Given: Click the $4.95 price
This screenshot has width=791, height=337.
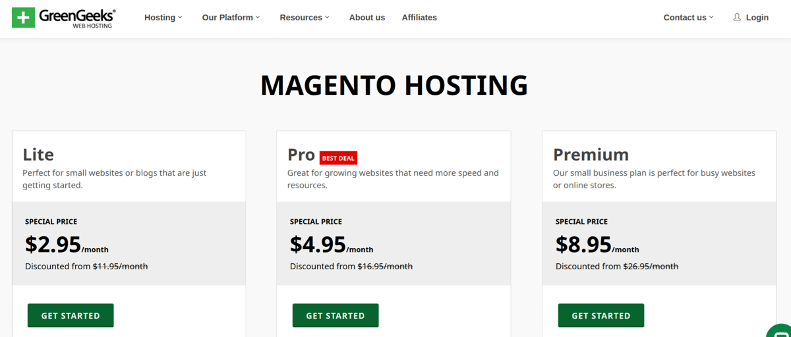Looking at the screenshot, I should pyautogui.click(x=318, y=244).
